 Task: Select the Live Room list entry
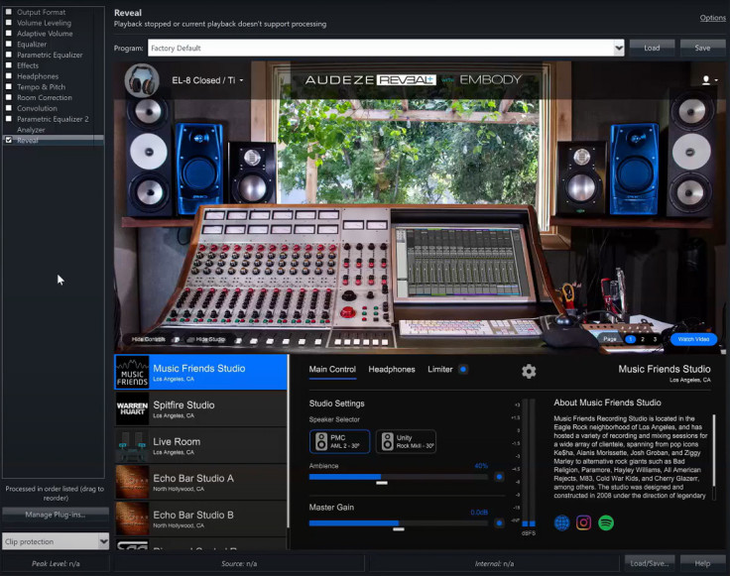(x=201, y=445)
